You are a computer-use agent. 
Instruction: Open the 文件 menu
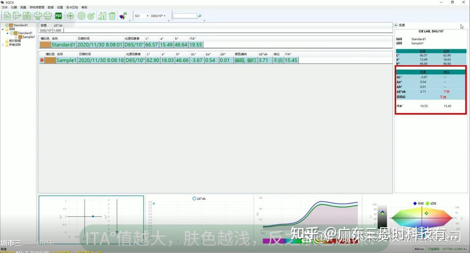(6, 7)
